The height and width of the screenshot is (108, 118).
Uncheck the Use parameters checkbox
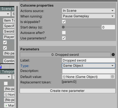64,38
